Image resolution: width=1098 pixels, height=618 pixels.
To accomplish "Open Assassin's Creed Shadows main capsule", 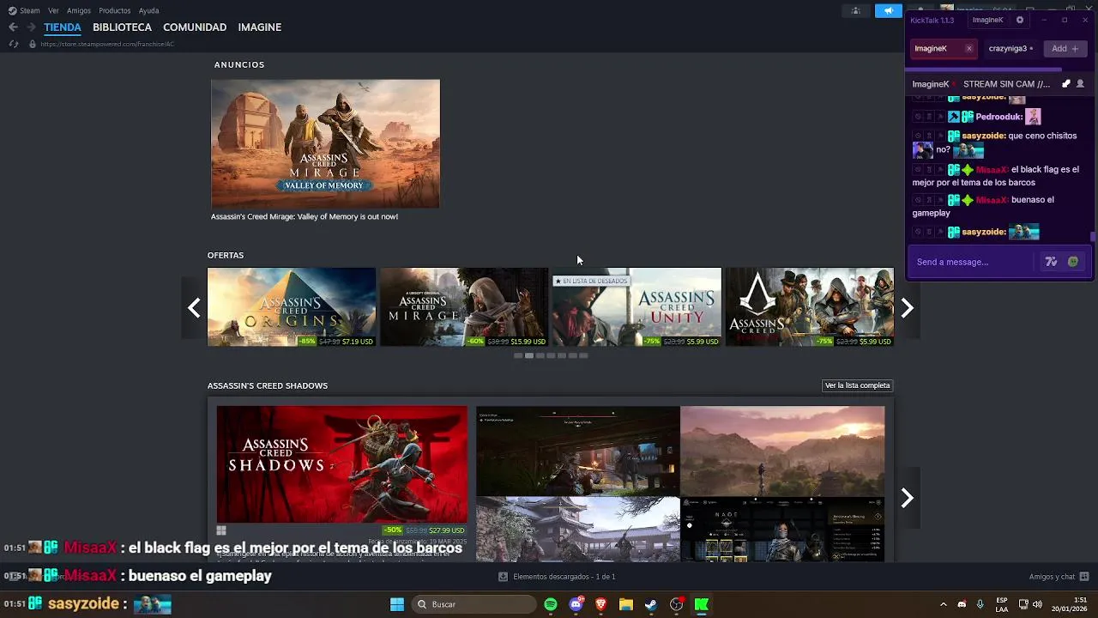I will 342,464.
